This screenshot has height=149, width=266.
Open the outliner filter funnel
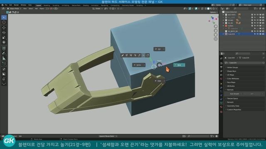click(x=255, y=8)
